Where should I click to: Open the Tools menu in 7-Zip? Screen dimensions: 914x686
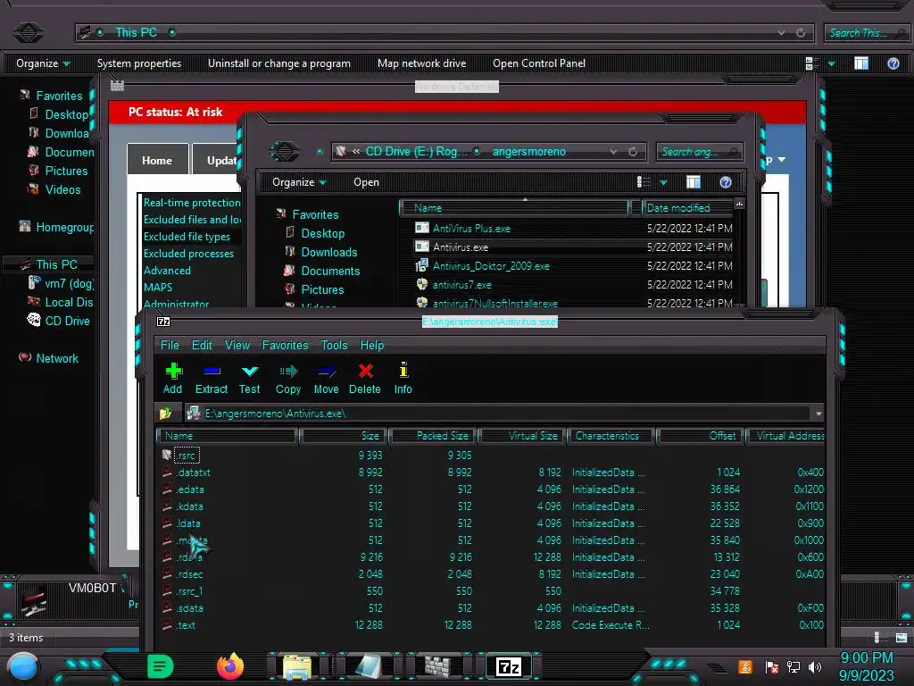(x=334, y=346)
